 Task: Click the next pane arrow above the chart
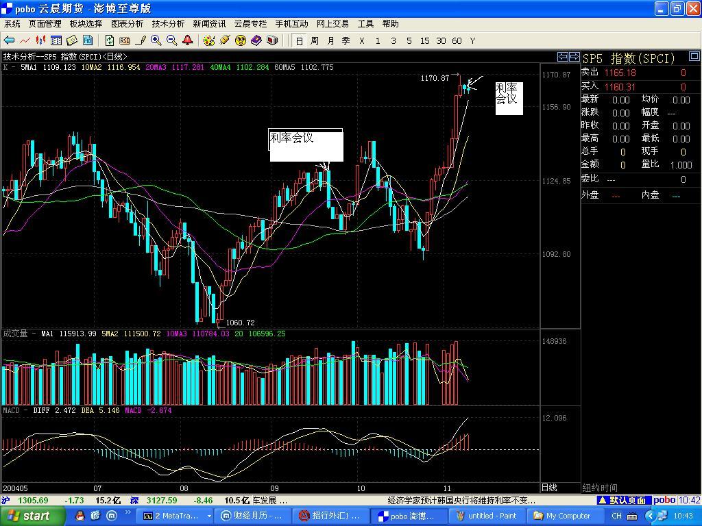click(x=574, y=57)
